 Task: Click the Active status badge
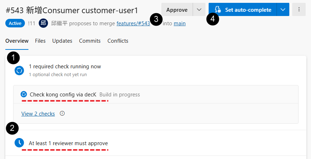(x=15, y=23)
